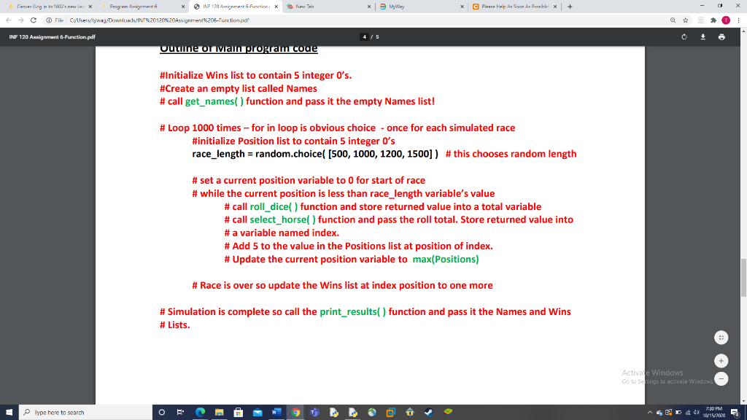The height and width of the screenshot is (420, 747).
Task: Click the green print_results( ) text
Action: (x=352, y=312)
